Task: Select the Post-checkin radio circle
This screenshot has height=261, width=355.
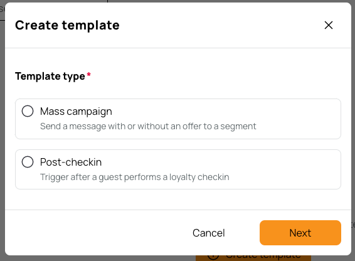Action: click(x=28, y=162)
